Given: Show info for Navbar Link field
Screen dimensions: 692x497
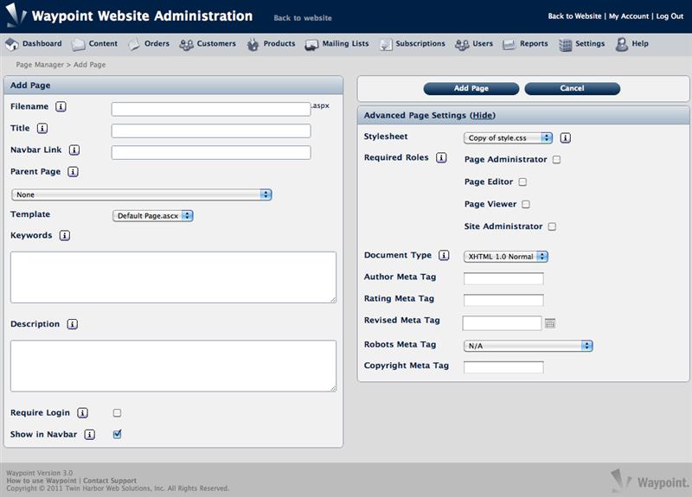Looking at the screenshot, I should (x=74, y=150).
